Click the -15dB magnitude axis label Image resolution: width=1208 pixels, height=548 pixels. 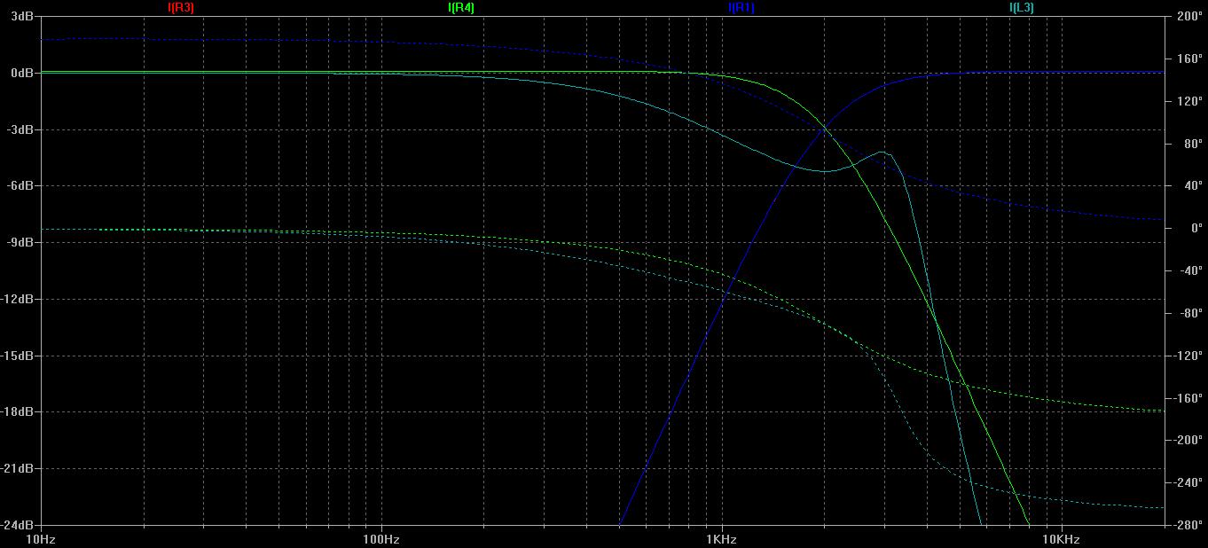click(18, 356)
